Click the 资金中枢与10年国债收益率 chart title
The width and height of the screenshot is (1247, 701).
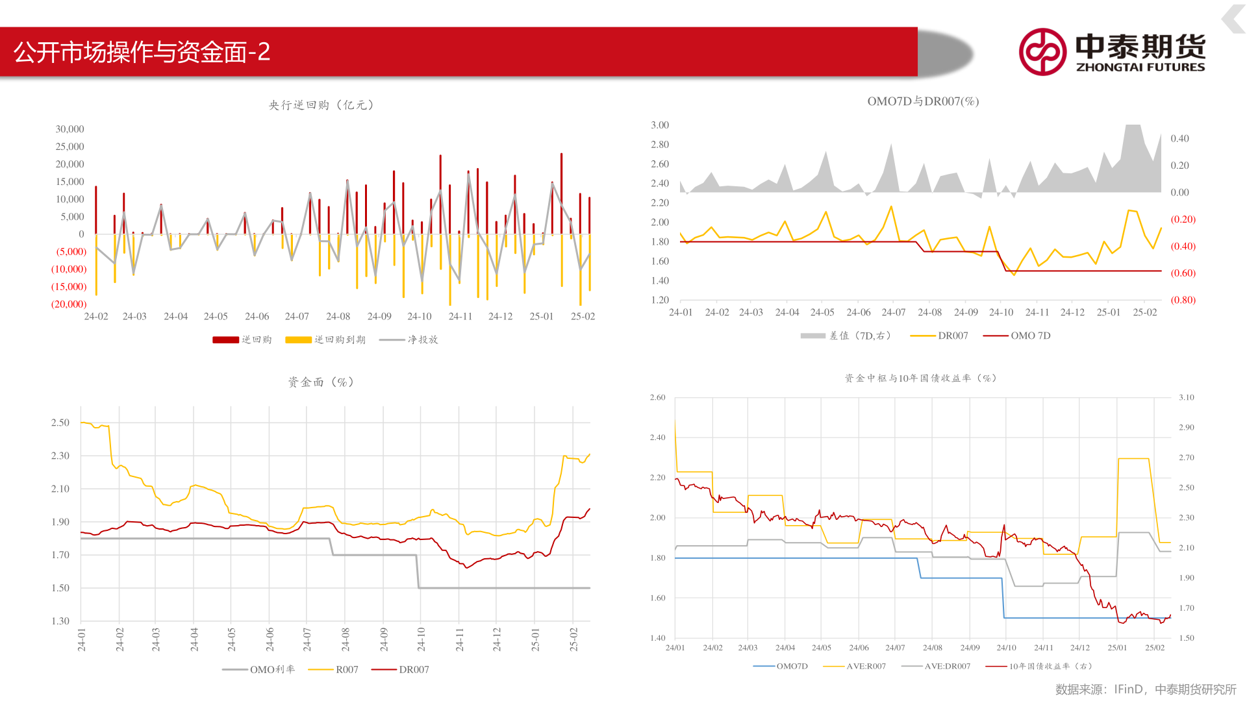[x=921, y=378]
